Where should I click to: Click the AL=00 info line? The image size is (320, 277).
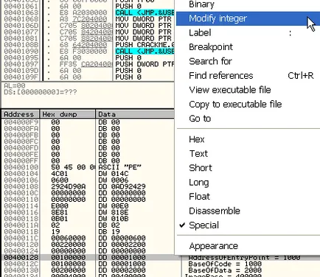[15, 85]
